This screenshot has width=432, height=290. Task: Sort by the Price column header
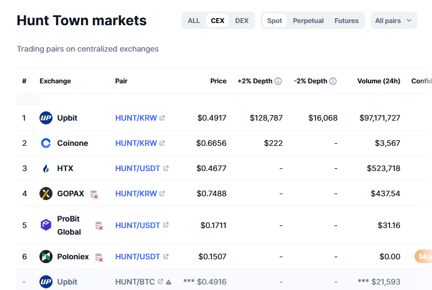218,81
